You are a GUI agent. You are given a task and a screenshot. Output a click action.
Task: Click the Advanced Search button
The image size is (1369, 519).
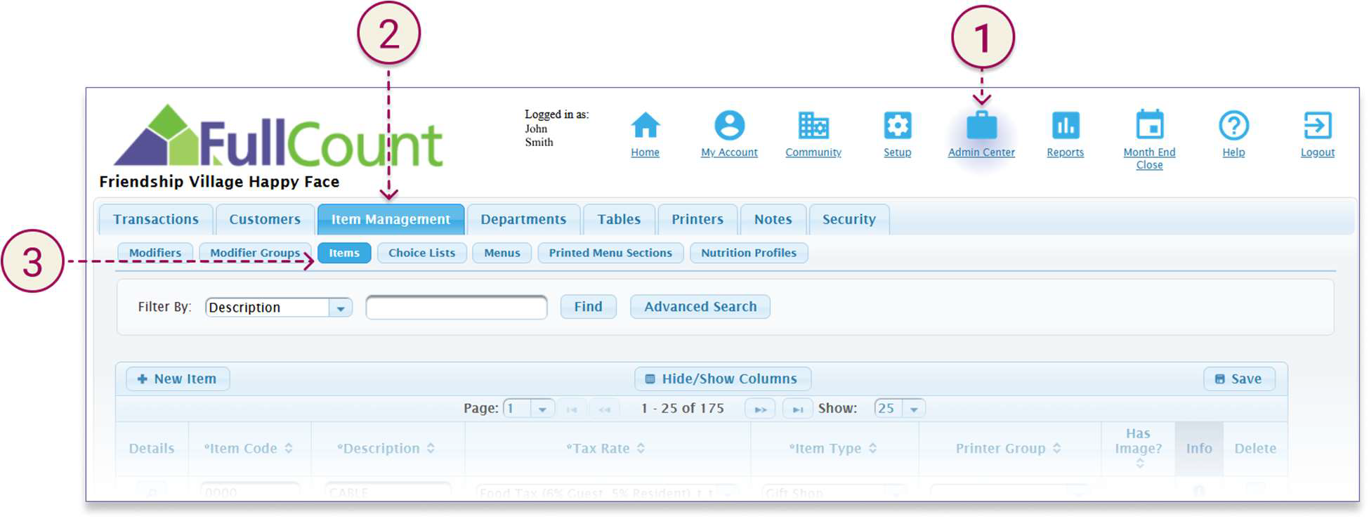coord(700,307)
